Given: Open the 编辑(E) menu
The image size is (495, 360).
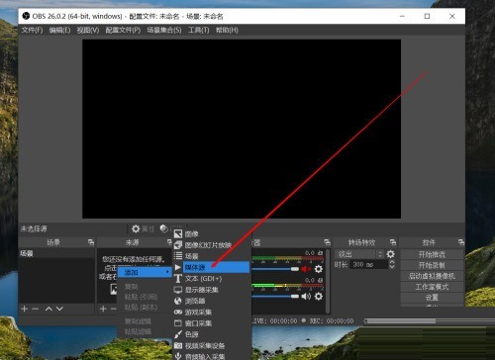Looking at the screenshot, I should coord(59,30).
